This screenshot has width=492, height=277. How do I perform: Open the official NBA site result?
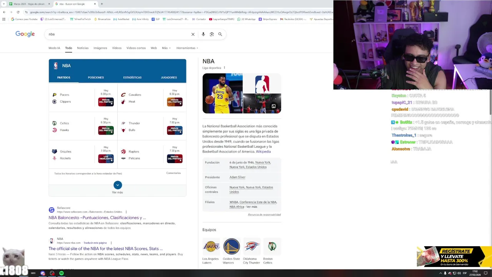point(106,249)
